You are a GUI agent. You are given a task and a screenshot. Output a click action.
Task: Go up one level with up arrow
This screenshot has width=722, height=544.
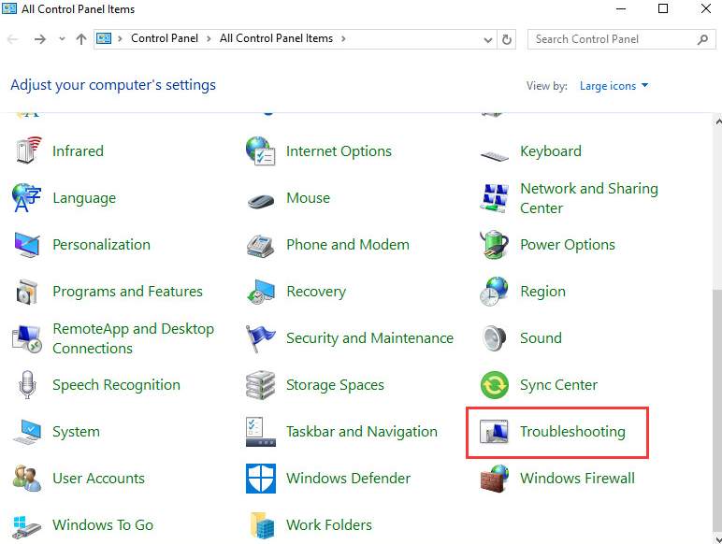pyautogui.click(x=81, y=39)
